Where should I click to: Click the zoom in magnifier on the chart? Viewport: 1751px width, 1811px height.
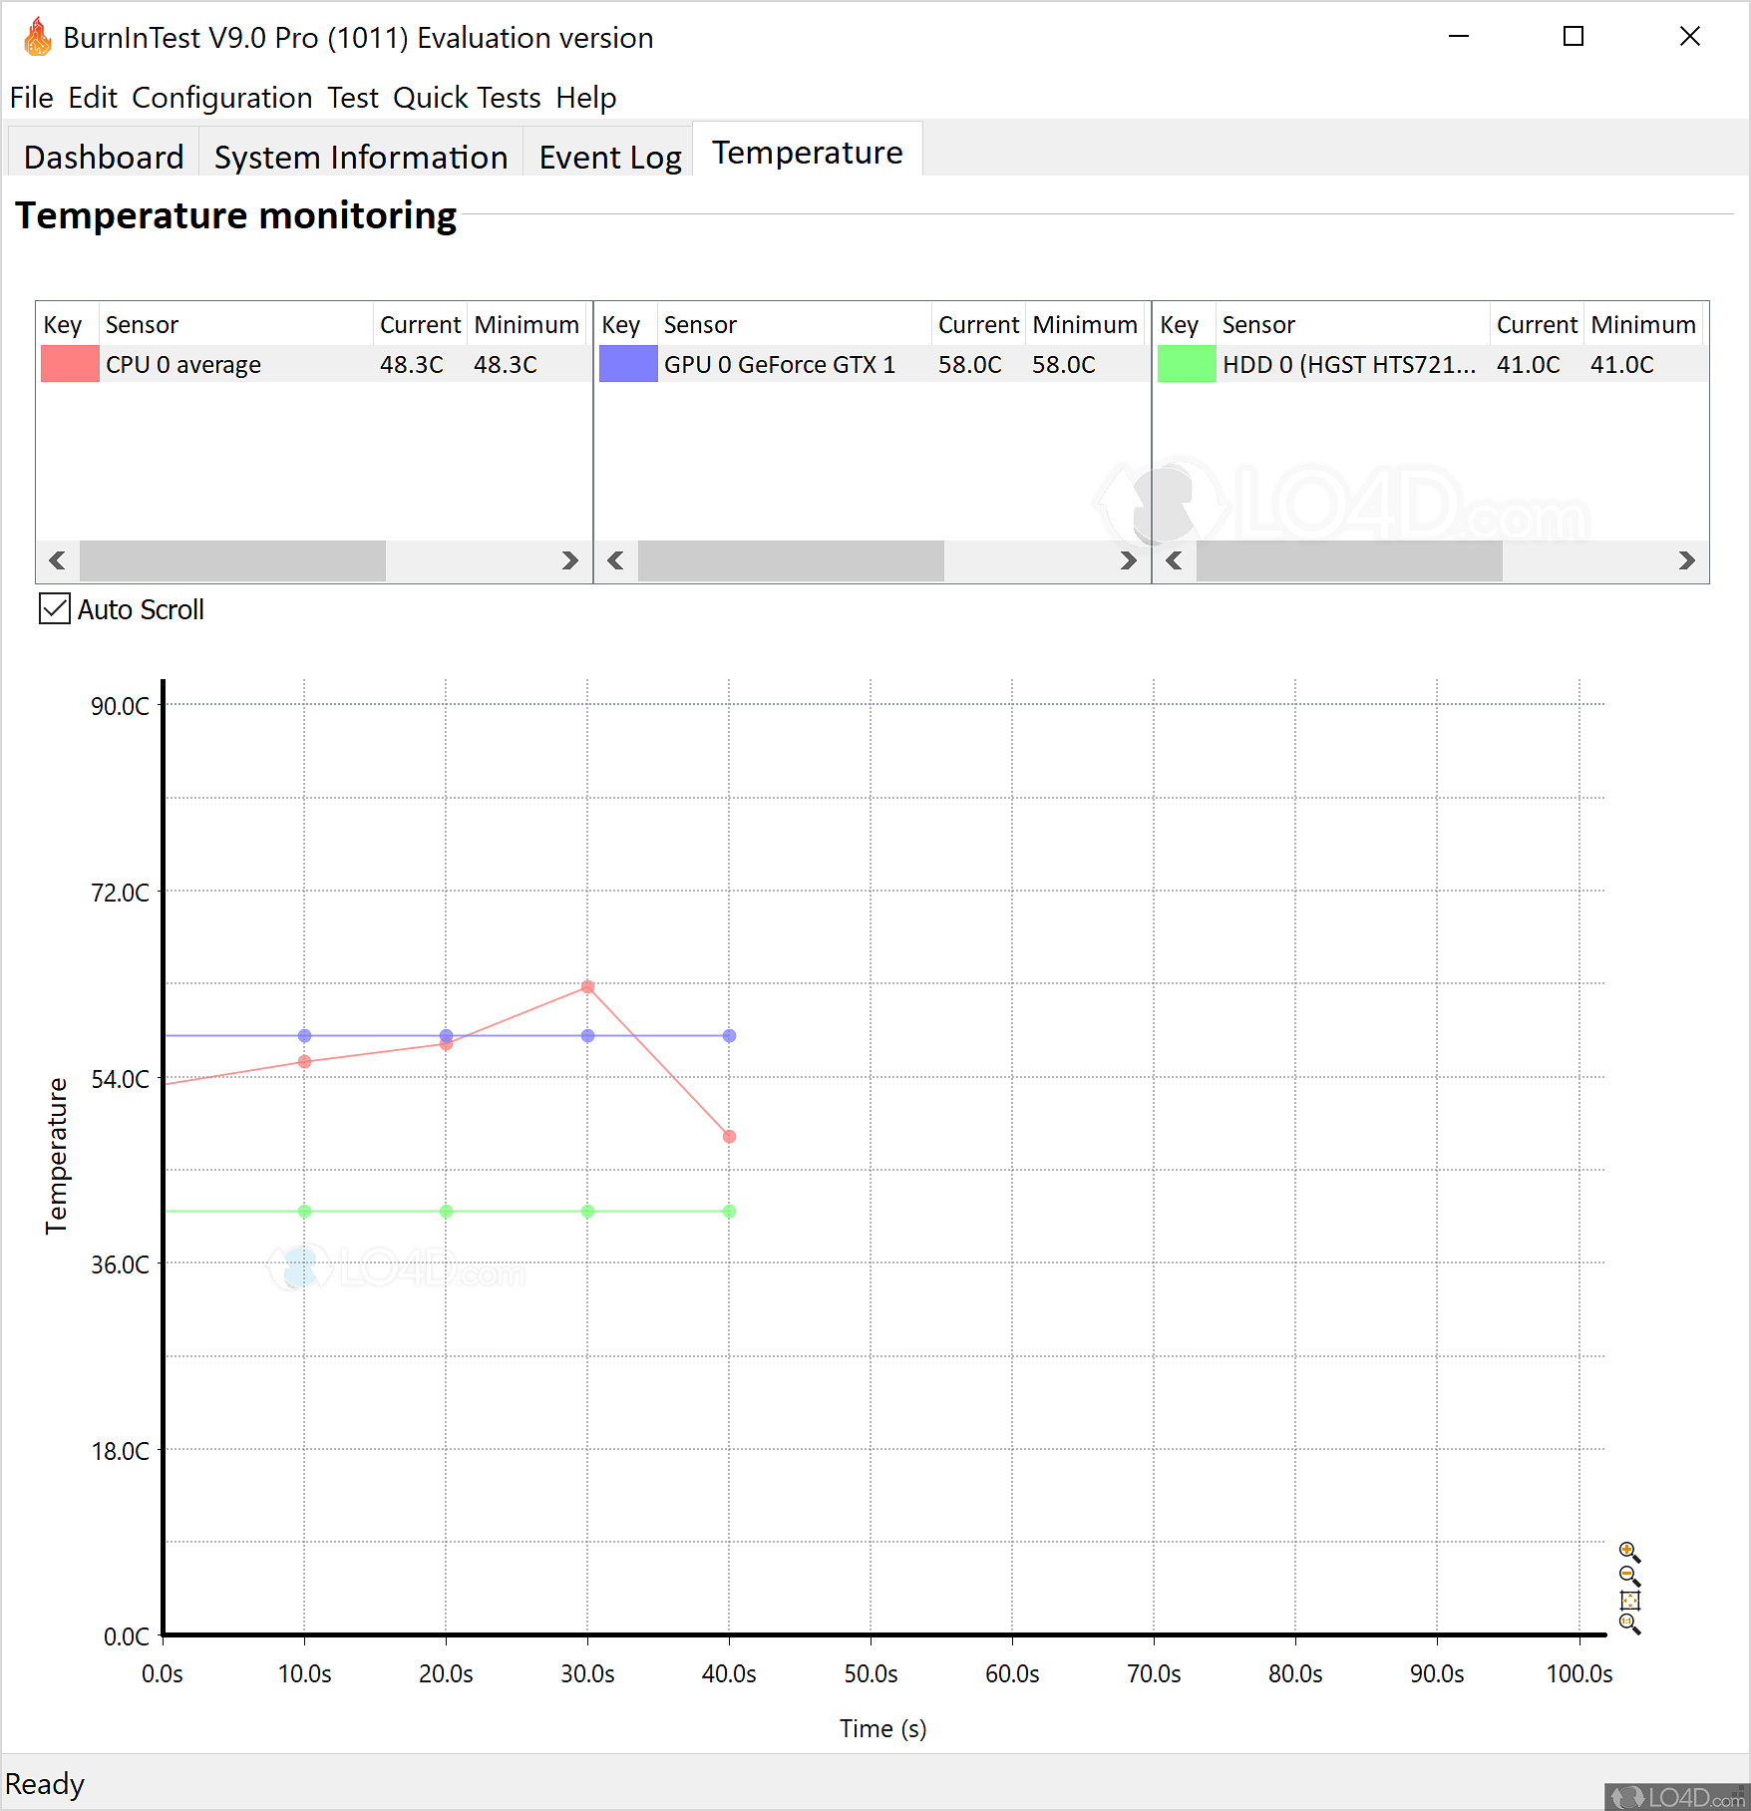1626,1549
